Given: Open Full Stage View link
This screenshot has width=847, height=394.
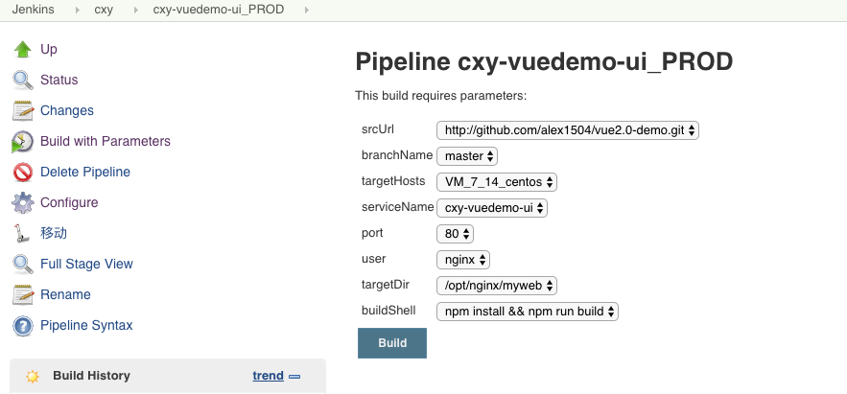Looking at the screenshot, I should click(86, 264).
